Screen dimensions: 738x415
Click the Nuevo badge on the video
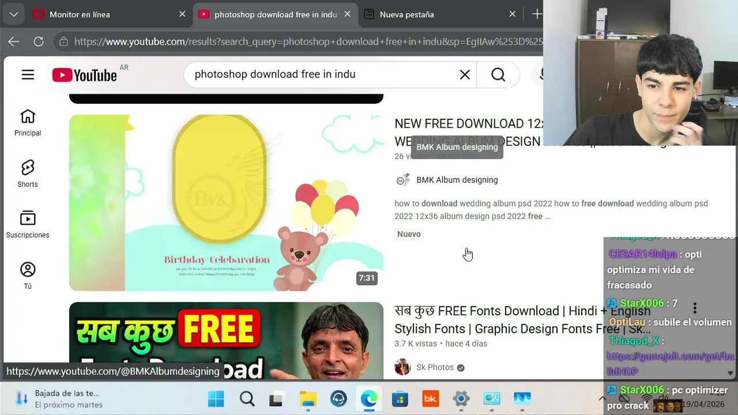point(409,234)
